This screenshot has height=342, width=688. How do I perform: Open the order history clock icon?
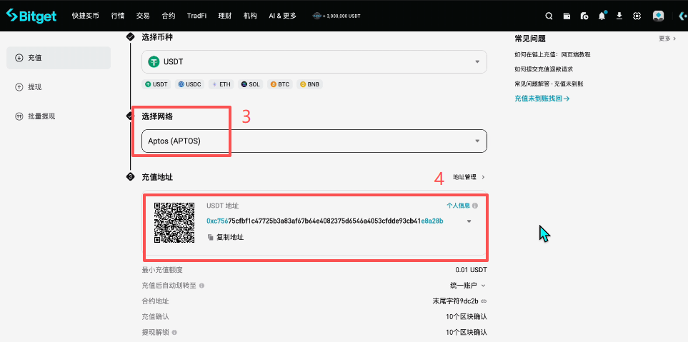tap(584, 16)
